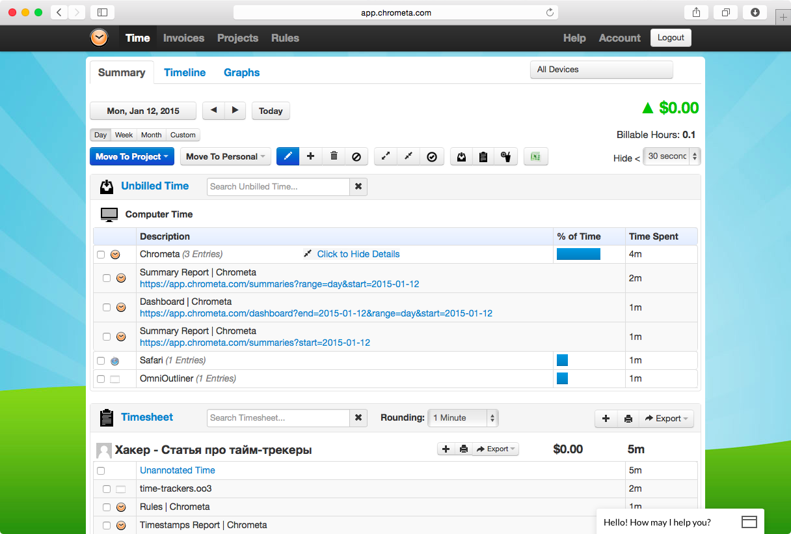Click the printer icon beside Хакер project
This screenshot has height=534, width=791.
(463, 449)
